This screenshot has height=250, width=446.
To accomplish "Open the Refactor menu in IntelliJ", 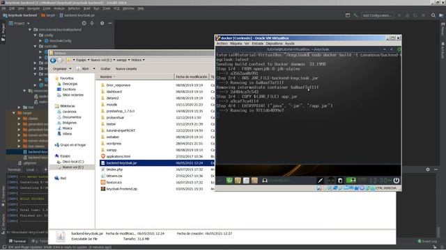I will click(74, 8).
